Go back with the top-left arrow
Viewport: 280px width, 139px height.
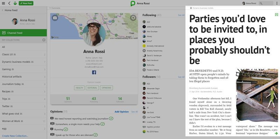coord(9,3)
